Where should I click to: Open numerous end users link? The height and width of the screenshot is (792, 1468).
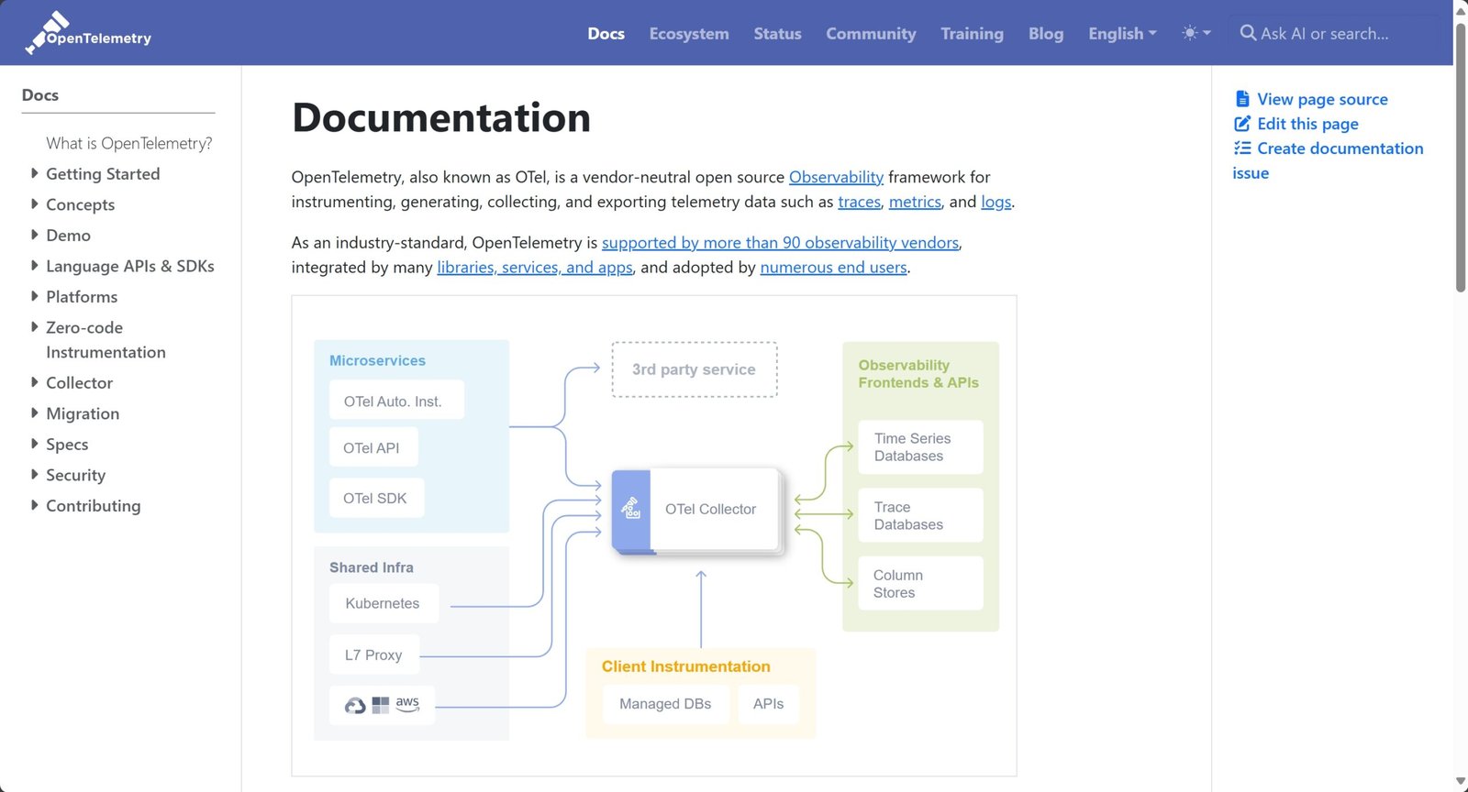click(x=833, y=268)
